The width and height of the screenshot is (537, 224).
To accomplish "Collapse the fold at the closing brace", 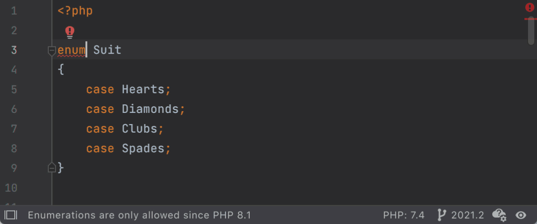I will click(x=52, y=168).
